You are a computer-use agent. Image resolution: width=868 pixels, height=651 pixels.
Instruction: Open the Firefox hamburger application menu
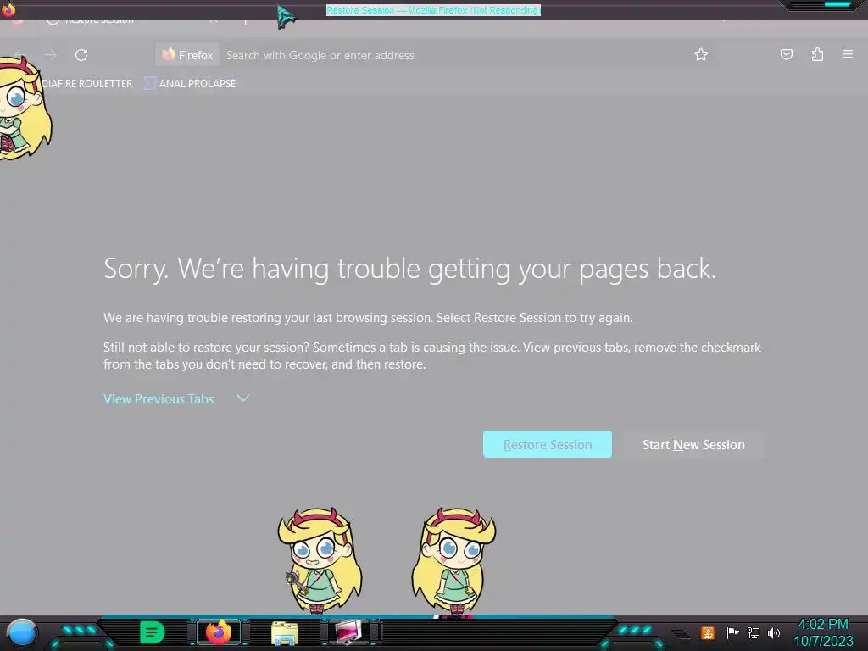coord(848,54)
